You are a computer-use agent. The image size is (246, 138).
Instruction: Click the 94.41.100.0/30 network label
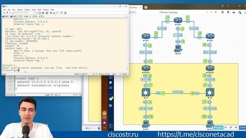pos(210,52)
